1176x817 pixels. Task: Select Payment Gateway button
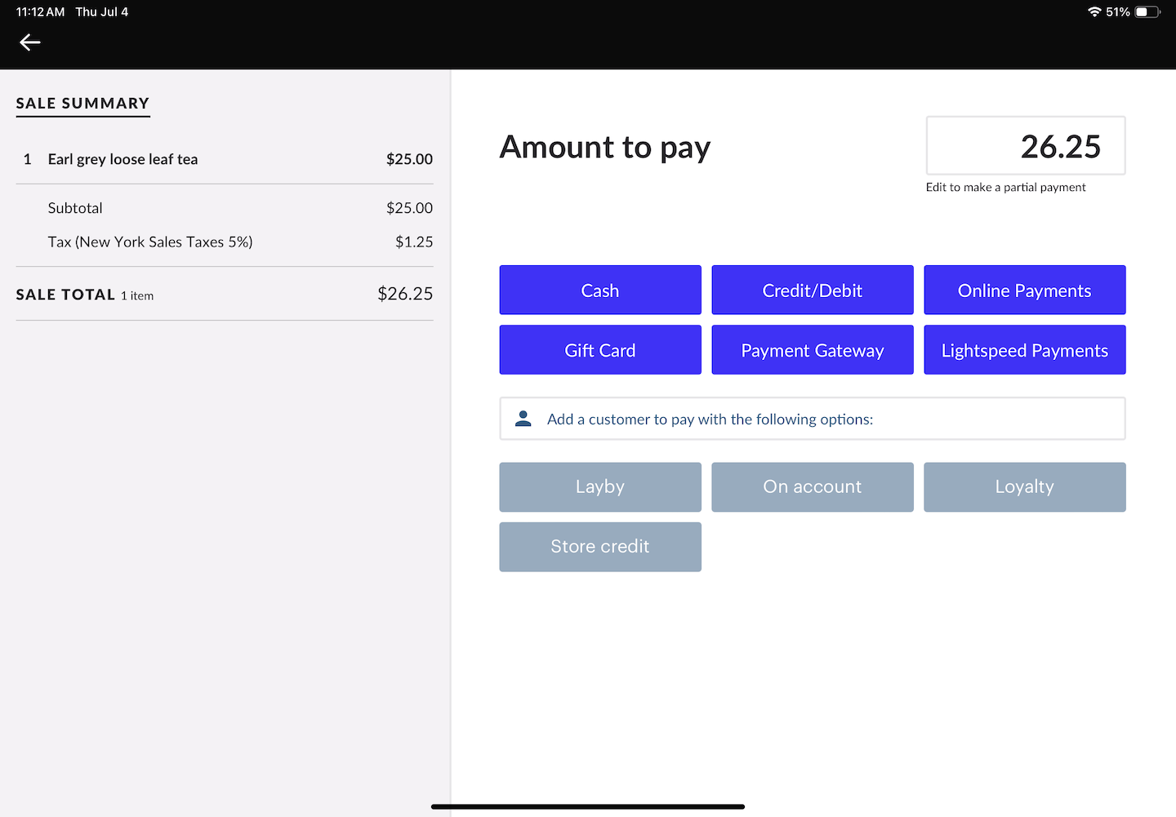coord(812,350)
